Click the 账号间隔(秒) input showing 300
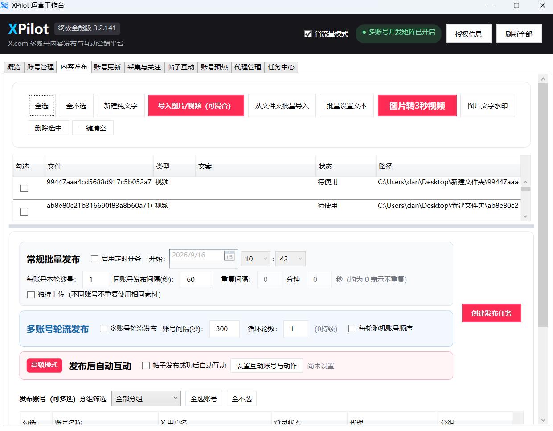Image resolution: width=553 pixels, height=431 pixels. (225, 329)
